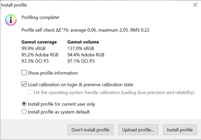201x140 pixels.
Task: Uncheck Load calibration on login option
Action: pos(24,84)
